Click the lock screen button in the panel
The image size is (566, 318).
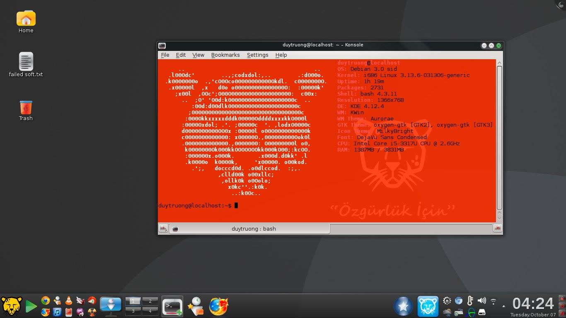click(562, 299)
